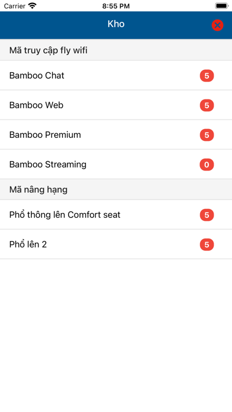Open the Bamboo Chat wifi code item
This screenshot has width=232, height=412.
[x=116, y=75]
